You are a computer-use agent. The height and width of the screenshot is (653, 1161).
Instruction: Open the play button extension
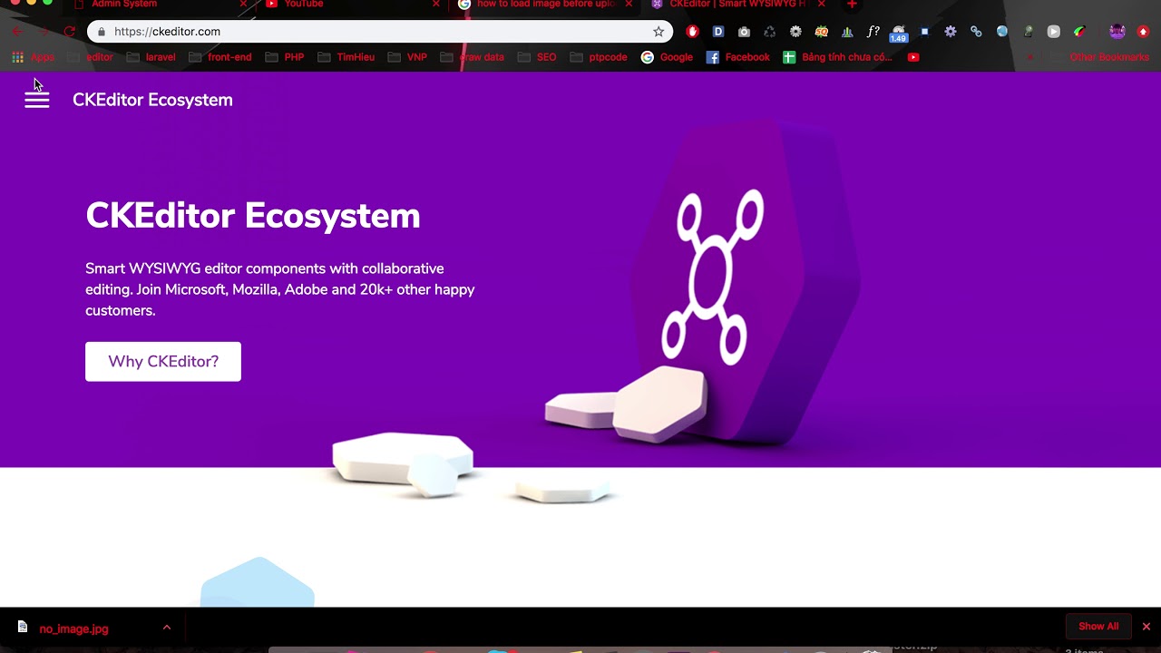tap(1053, 32)
